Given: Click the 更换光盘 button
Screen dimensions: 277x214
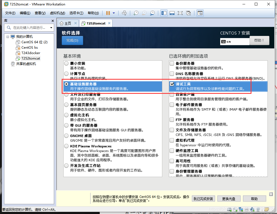Looking at the screenshot, I should click(229, 199).
